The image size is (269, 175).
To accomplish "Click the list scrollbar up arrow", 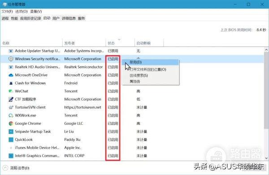I will 266,50.
